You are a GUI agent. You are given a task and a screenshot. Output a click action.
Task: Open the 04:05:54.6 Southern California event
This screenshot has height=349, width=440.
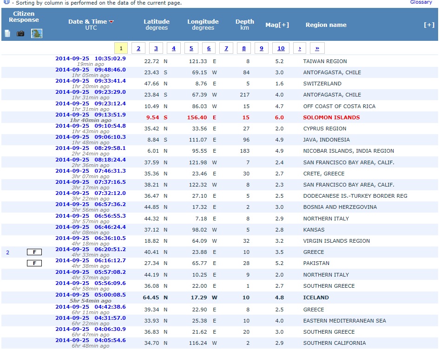click(90, 340)
